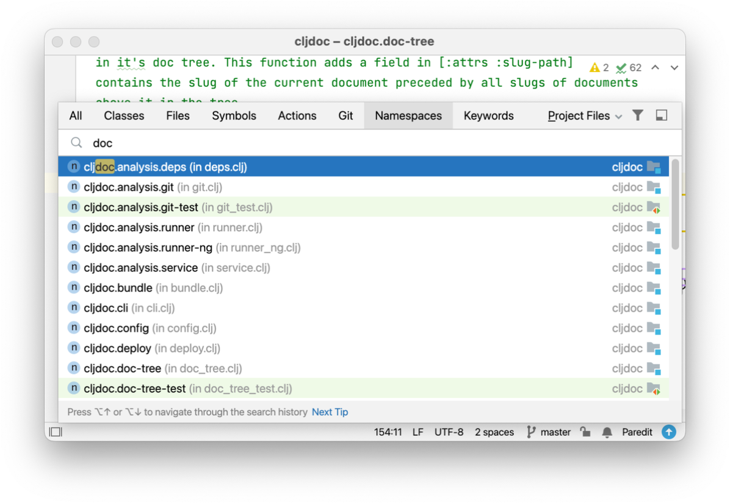
Task: Click module folder icon in cljdoc.analysis.runner row
Action: point(654,228)
